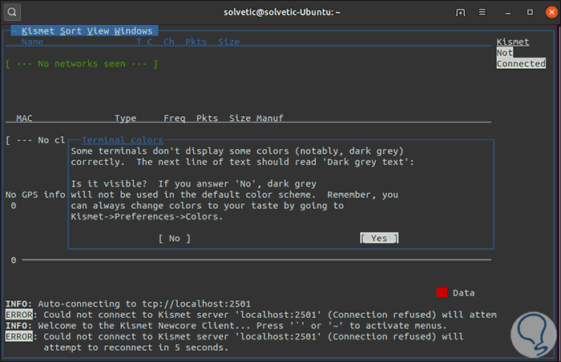This screenshot has height=362, width=561.
Task: Click the Size header in network list
Action: 229,42
